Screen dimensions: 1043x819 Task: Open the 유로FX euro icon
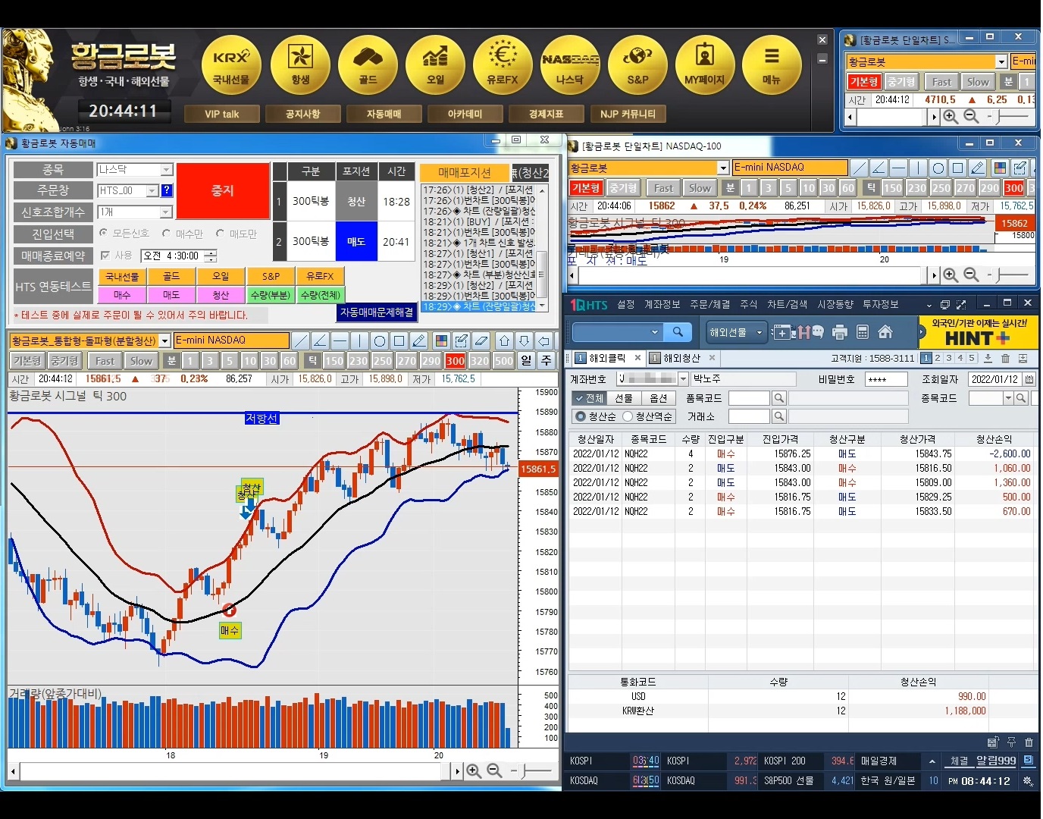503,64
